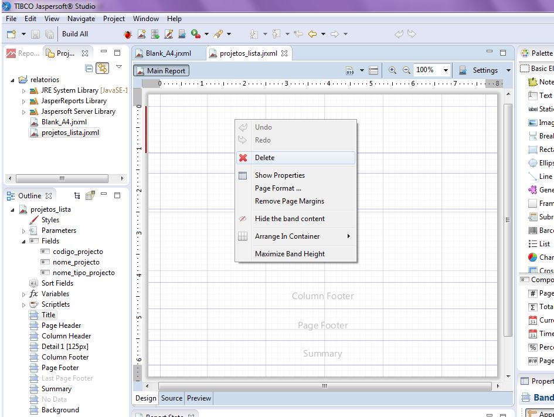Click the database icon with green plus
This screenshot has width=554, height=417.
(155, 34)
